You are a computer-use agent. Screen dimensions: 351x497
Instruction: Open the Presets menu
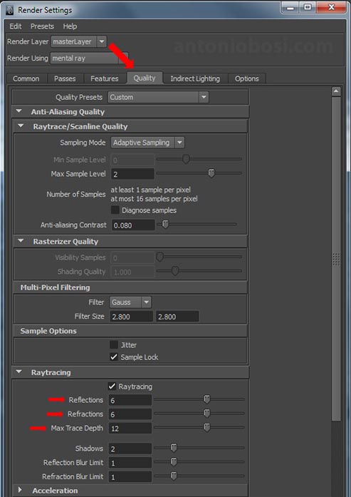42,26
